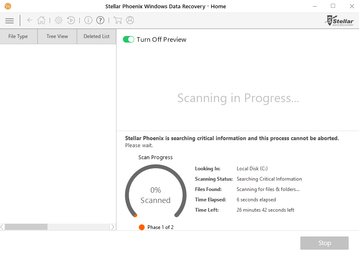
Task: Go to the Home screen icon
Action: 41,20
